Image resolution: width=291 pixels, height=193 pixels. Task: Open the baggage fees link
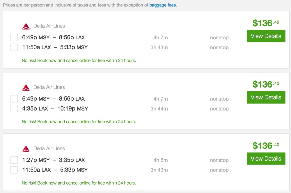coord(162,5)
